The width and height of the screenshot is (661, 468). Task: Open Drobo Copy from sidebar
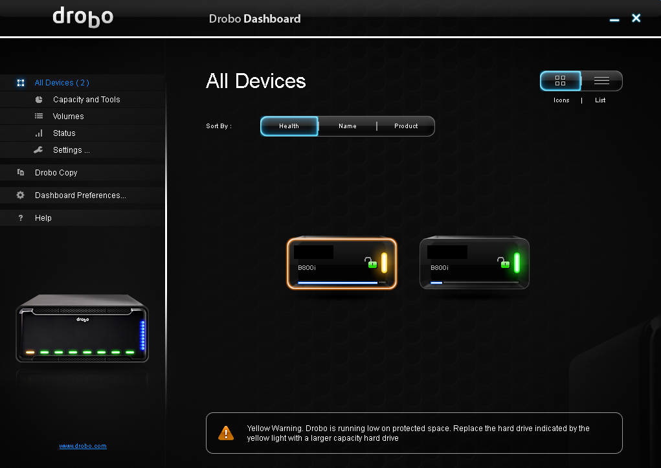click(83, 172)
